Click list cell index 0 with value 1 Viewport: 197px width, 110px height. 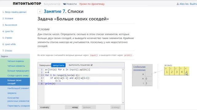[x=167, y=71]
